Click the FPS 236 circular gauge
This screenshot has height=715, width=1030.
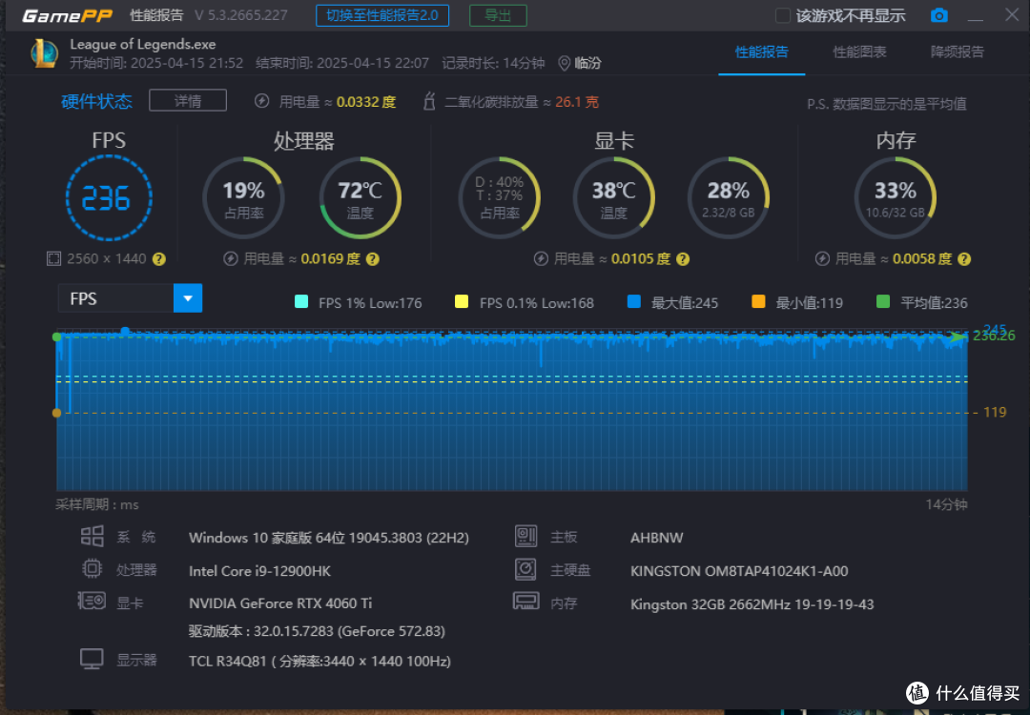tap(109, 197)
